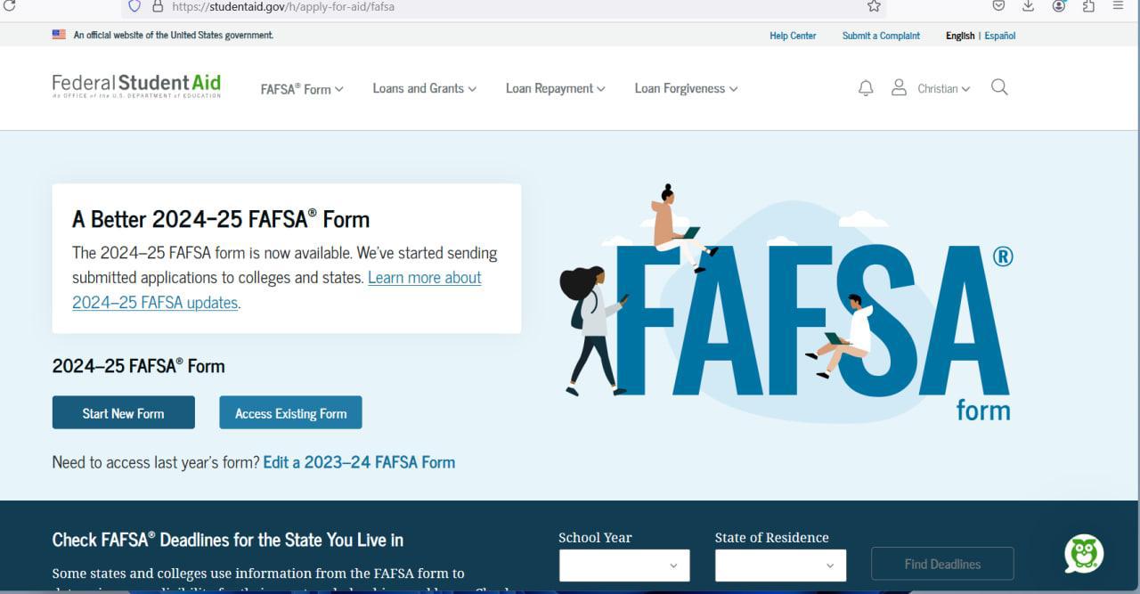The image size is (1140, 594).
Task: Open the FAFSA Form menu
Action: tap(302, 89)
